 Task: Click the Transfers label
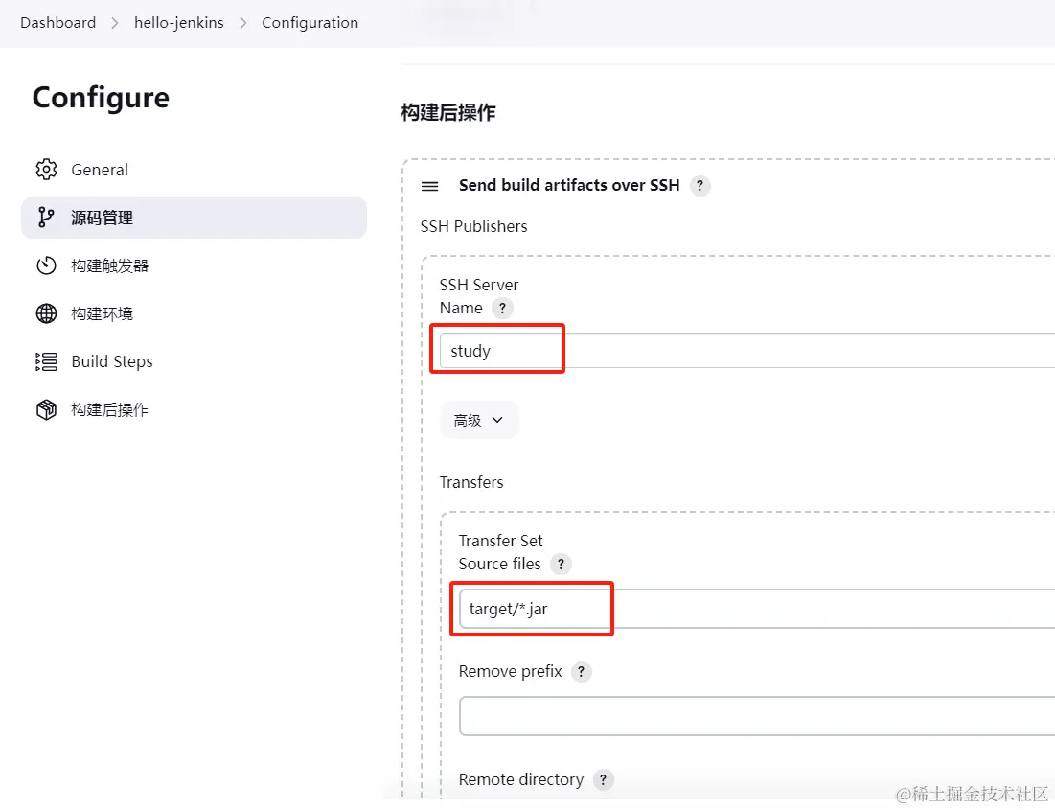tap(471, 482)
